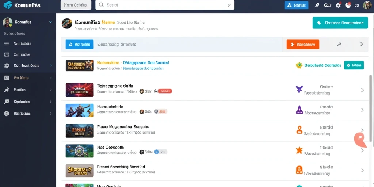
Task: Click the sidebar profile avatar picture
Action: tap(7, 22)
